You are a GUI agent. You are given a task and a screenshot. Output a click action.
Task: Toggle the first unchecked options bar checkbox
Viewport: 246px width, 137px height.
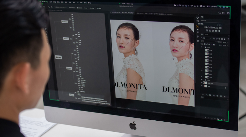coord(54,7)
